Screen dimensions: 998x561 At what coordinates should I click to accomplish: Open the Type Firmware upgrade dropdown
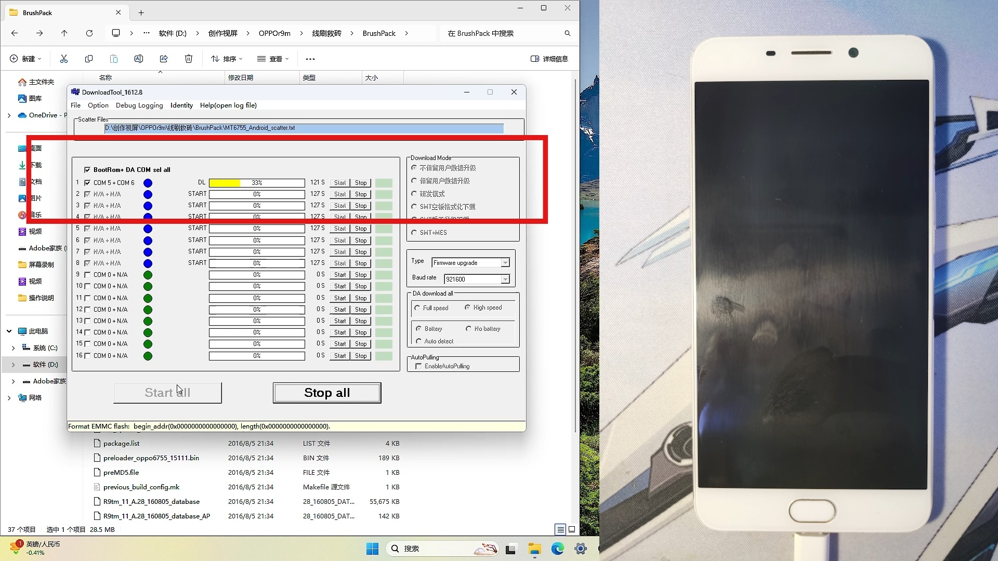click(x=505, y=263)
